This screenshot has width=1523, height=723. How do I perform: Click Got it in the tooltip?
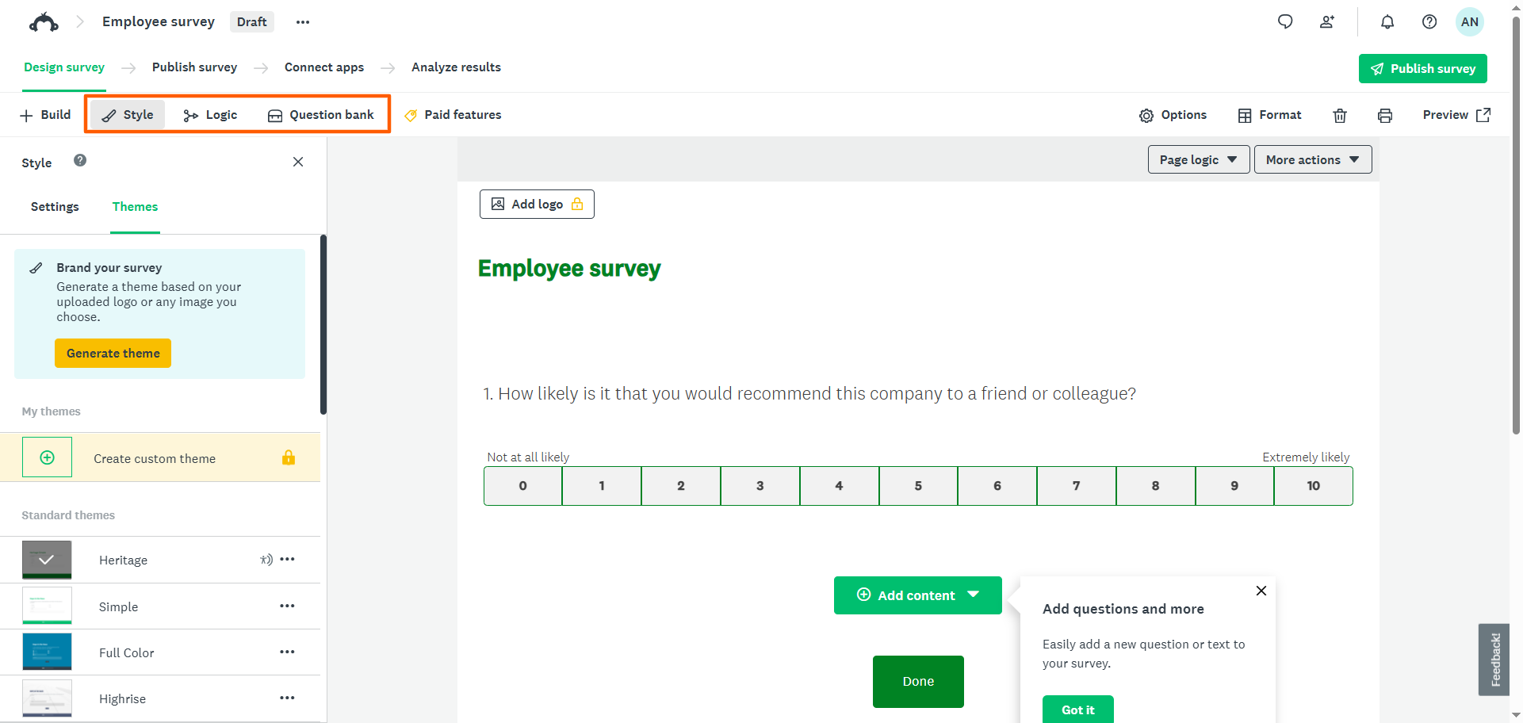1078,710
